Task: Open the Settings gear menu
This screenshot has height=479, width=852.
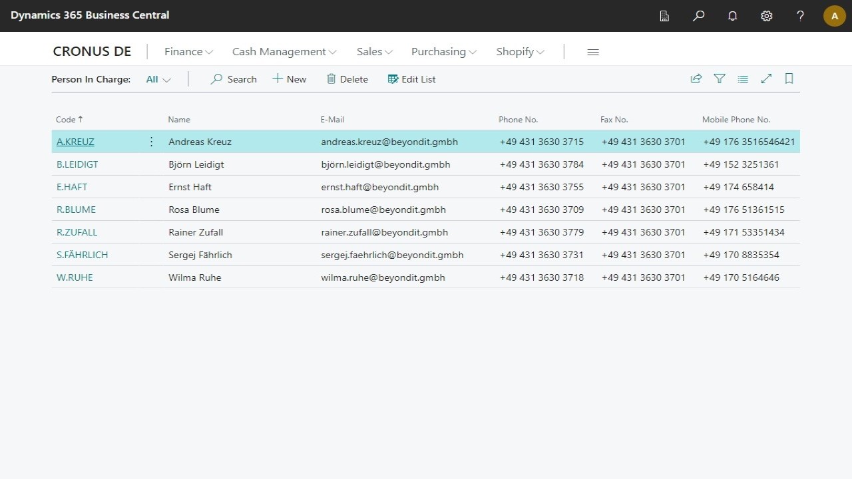Action: tap(766, 16)
